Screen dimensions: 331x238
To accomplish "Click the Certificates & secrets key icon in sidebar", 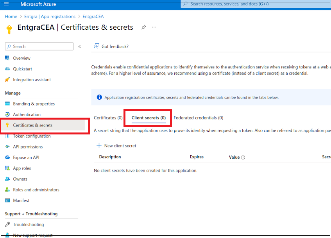I will (x=7, y=125).
